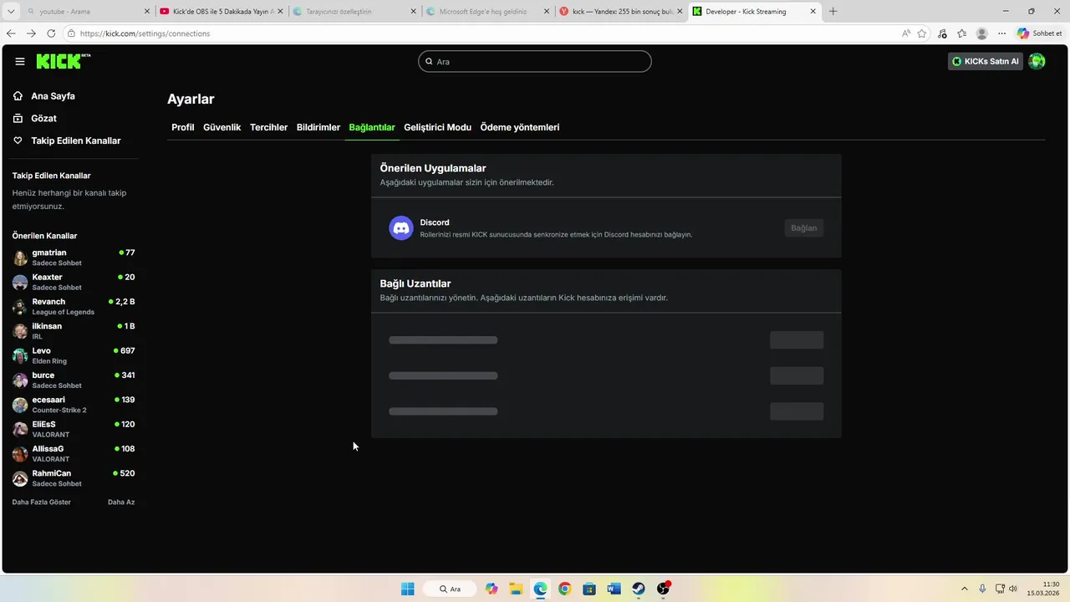Open the user profile avatar menu
The image size is (1070, 602).
[x=1037, y=61]
